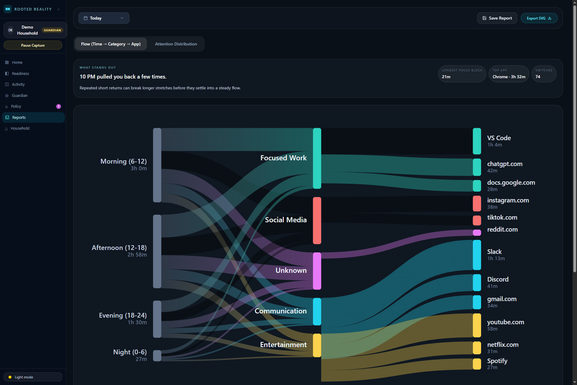This screenshot has width=577, height=385.
Task: Collapse the sidebar with the chevron
Action: 59,9
